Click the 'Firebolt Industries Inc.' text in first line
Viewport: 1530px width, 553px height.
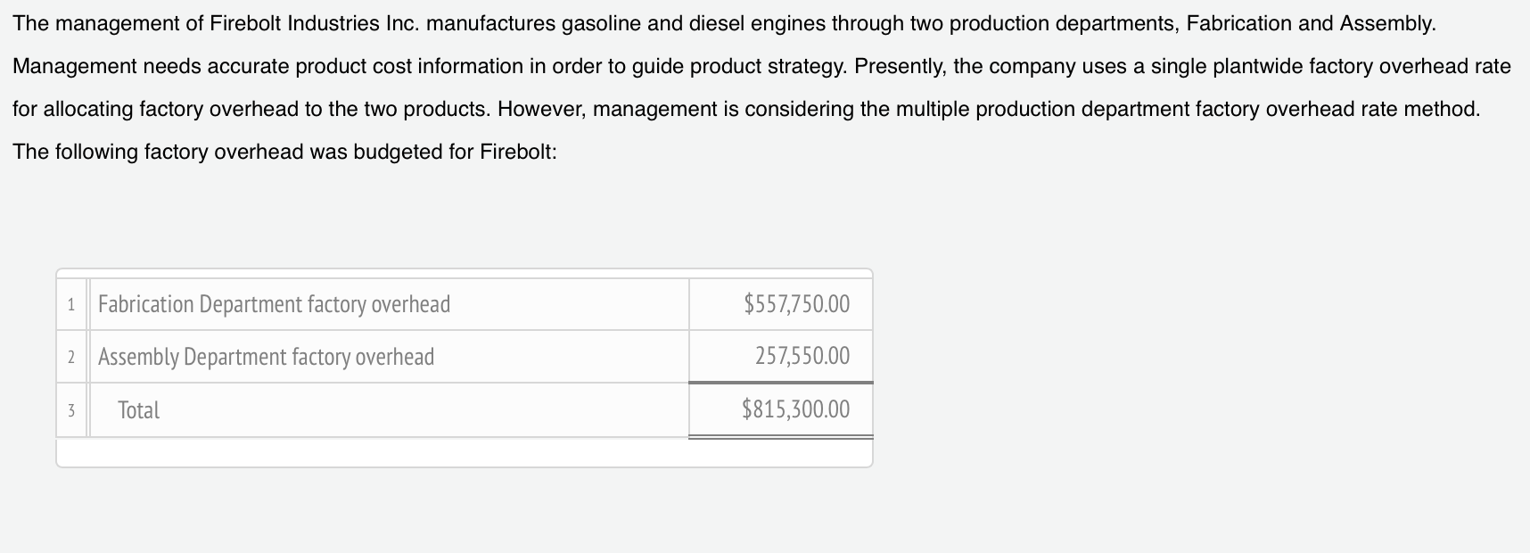[315, 24]
